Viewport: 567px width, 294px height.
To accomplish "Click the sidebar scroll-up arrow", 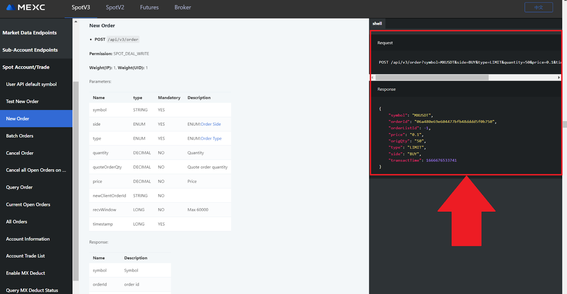I will click(76, 22).
